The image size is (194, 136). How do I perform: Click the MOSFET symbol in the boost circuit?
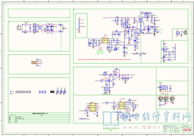point(109,80)
